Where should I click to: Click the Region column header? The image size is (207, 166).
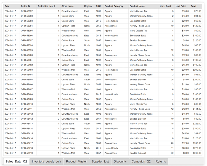89,6
